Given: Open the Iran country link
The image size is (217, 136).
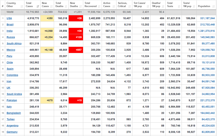Looking at the screenshot, I should (9, 81).
